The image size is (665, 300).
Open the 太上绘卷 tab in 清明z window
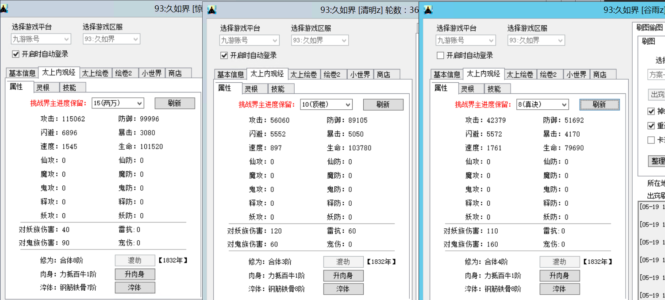click(x=304, y=74)
